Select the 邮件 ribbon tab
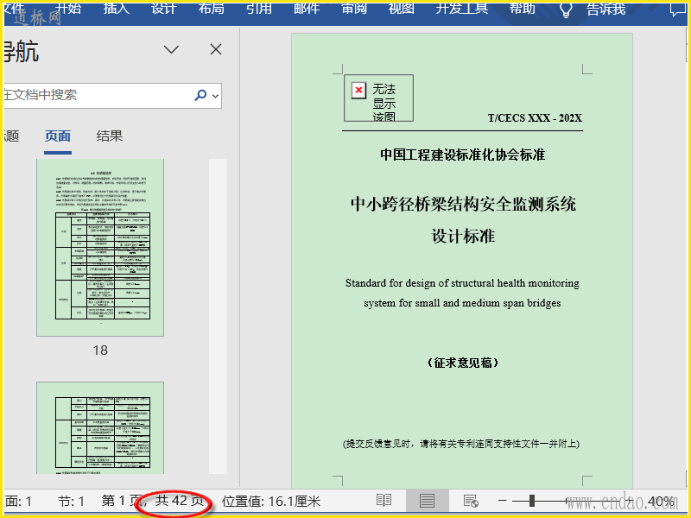691x518 pixels. [x=307, y=8]
